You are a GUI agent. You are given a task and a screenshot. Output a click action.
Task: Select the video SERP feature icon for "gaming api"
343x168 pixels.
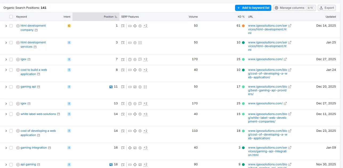[140, 87]
